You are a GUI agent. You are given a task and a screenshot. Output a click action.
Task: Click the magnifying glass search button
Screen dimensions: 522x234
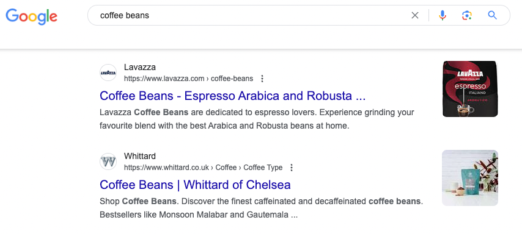click(492, 15)
